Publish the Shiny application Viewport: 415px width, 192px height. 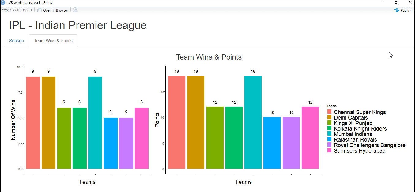[x=403, y=10]
